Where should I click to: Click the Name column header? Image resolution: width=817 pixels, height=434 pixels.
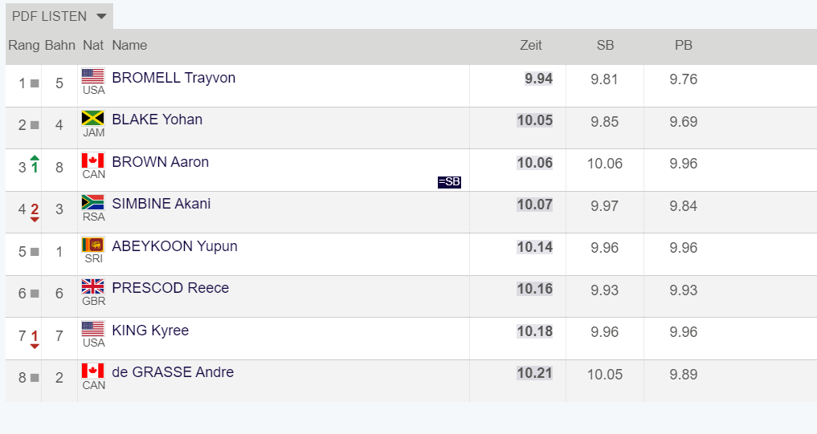[x=129, y=45]
